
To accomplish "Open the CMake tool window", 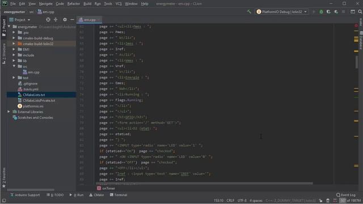I will pos(96,195).
